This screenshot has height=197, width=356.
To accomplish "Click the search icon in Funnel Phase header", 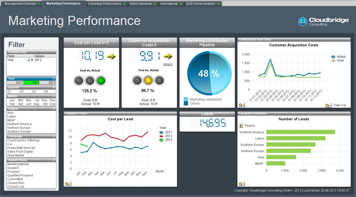I will [x=54, y=160].
